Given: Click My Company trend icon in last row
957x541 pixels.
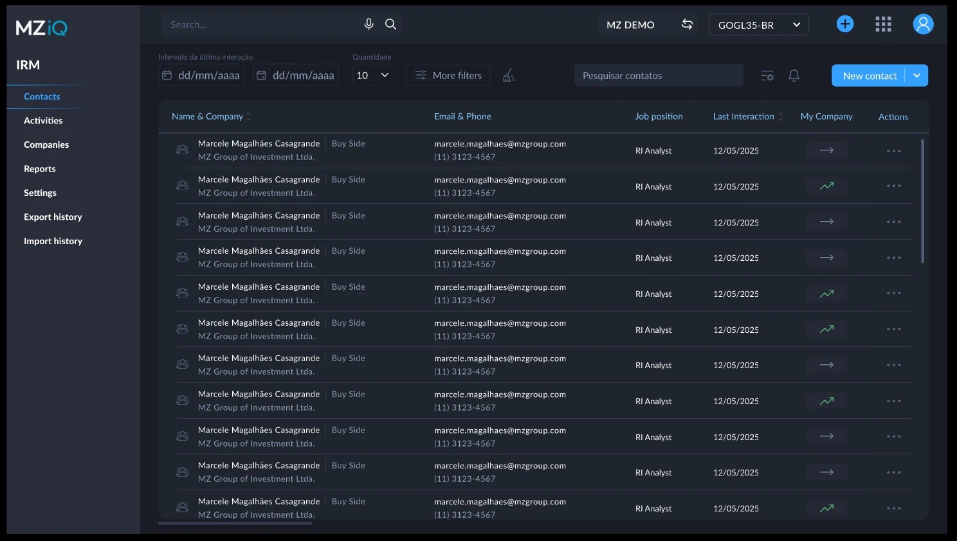Looking at the screenshot, I should (826, 508).
